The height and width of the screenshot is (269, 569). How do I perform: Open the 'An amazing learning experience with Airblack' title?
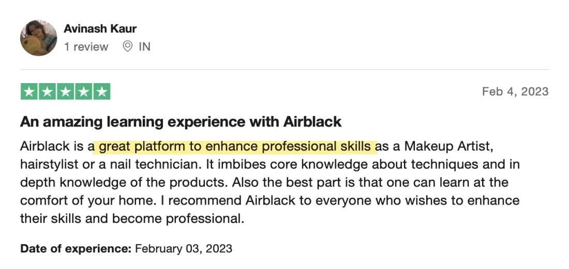(x=181, y=122)
